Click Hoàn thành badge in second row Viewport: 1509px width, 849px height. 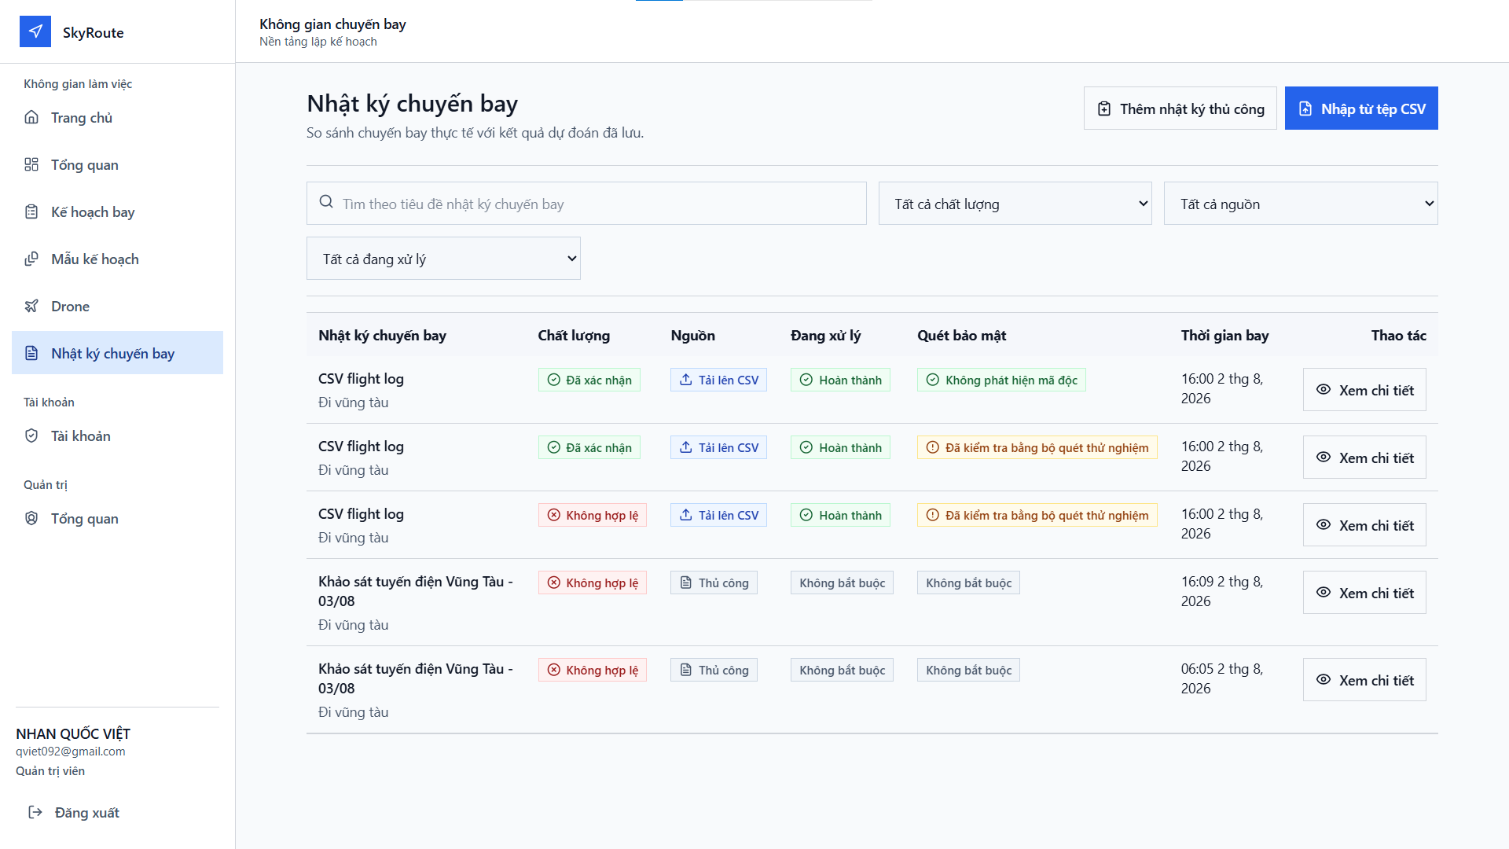pyautogui.click(x=840, y=447)
